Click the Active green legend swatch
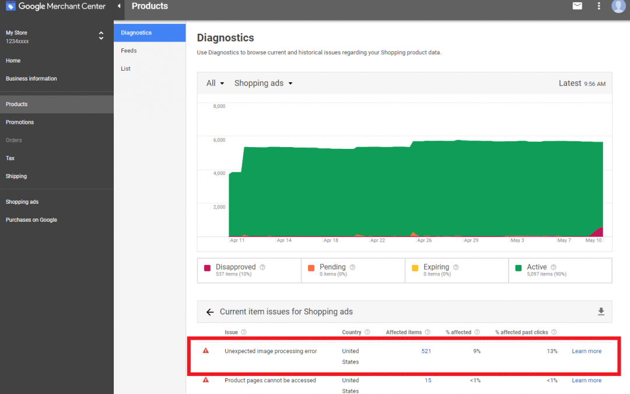The width and height of the screenshot is (630, 394). click(519, 268)
